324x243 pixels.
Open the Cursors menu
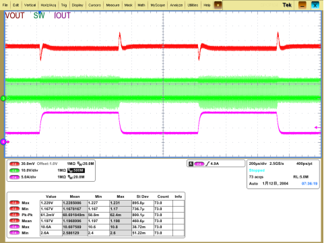[94, 5]
